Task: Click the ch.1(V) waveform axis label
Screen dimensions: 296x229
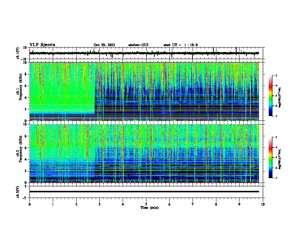Action: click(18, 53)
